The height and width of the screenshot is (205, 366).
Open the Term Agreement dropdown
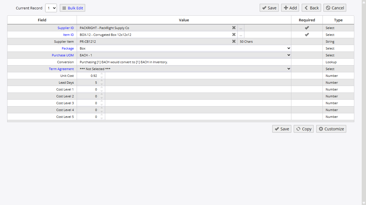[x=288, y=69]
